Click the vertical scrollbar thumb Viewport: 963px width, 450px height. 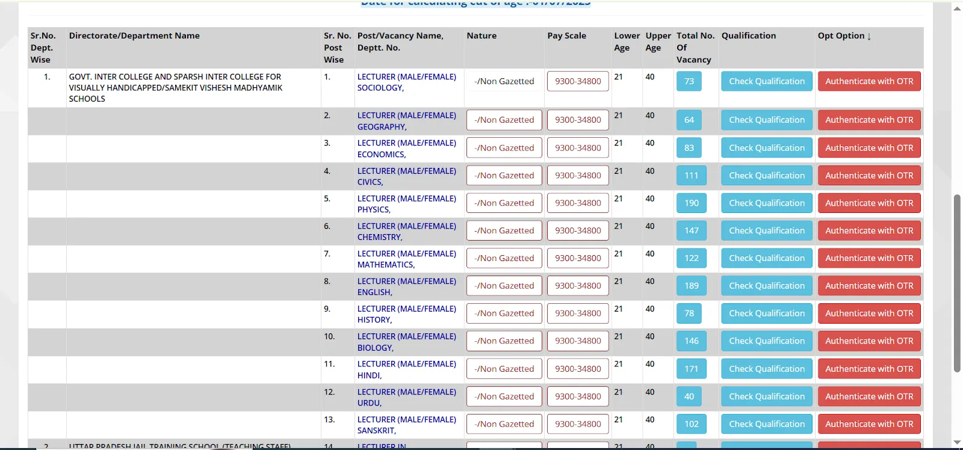coord(957,283)
